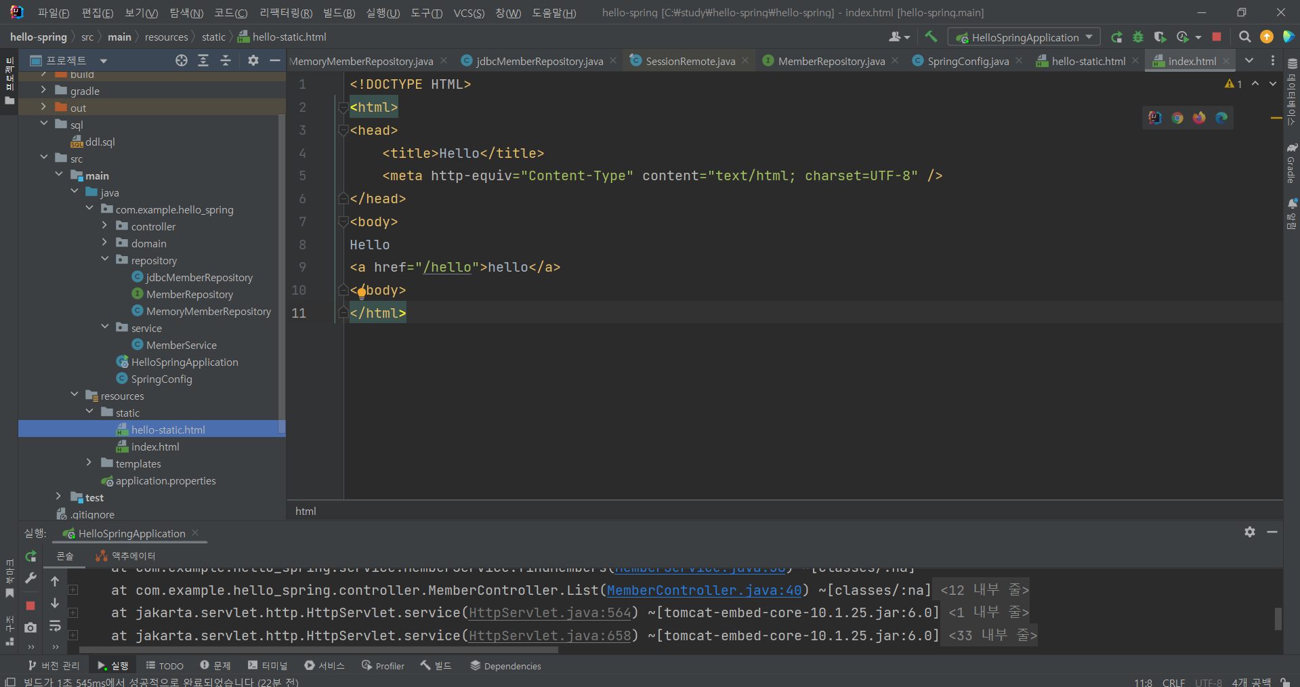Start debugging with the green bug icon

(1138, 37)
